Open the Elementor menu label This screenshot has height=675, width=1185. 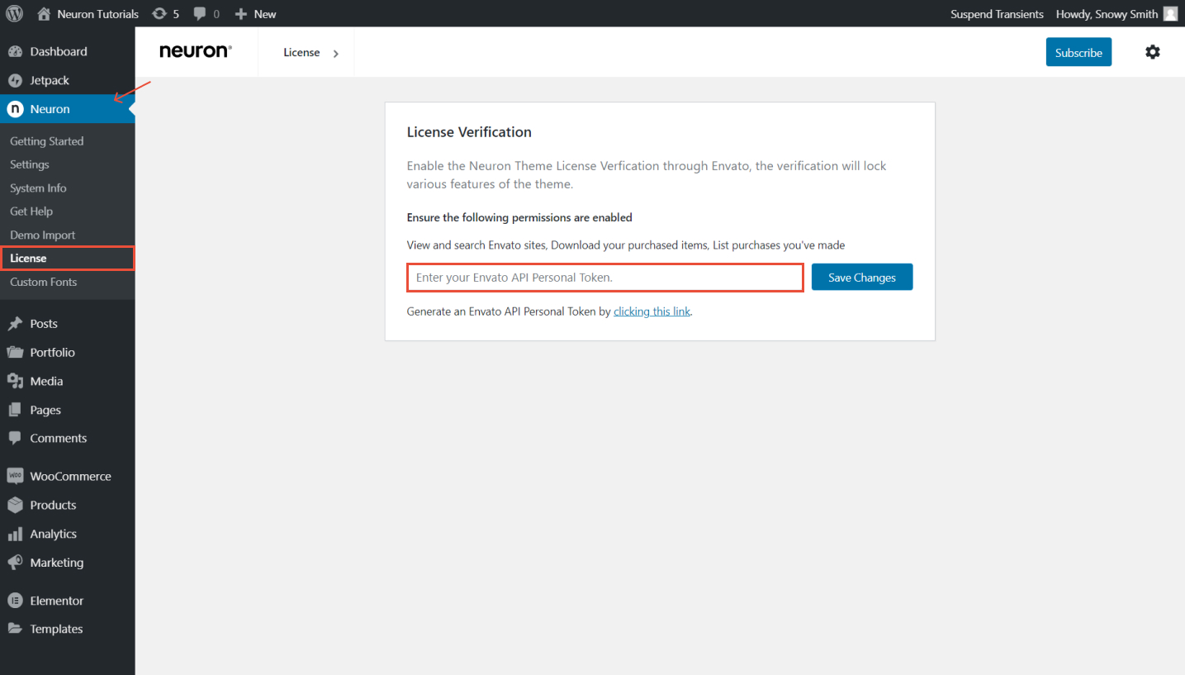tap(57, 601)
